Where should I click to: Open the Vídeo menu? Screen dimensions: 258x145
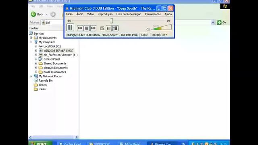point(90,14)
